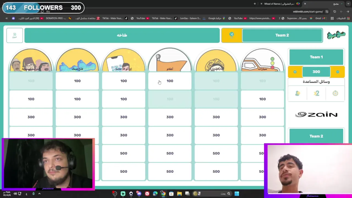Open Task View from taskbar
The width and height of the screenshot is (352, 198).
[187, 194]
